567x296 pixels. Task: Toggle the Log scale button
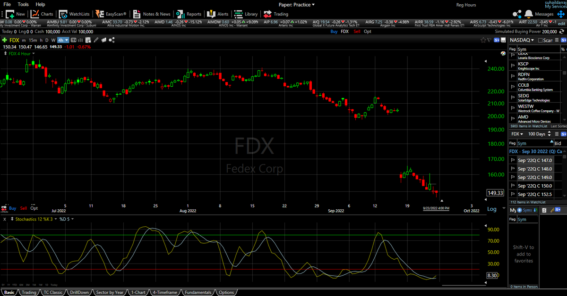click(492, 209)
